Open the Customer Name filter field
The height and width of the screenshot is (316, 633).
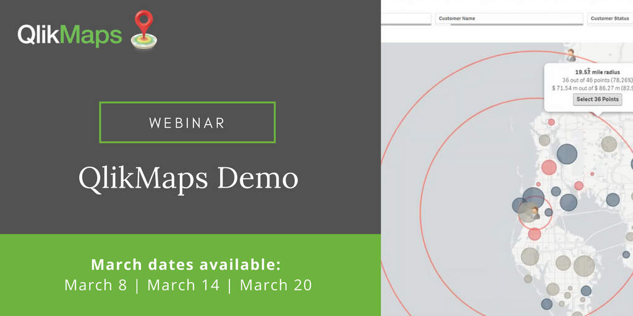(x=509, y=19)
